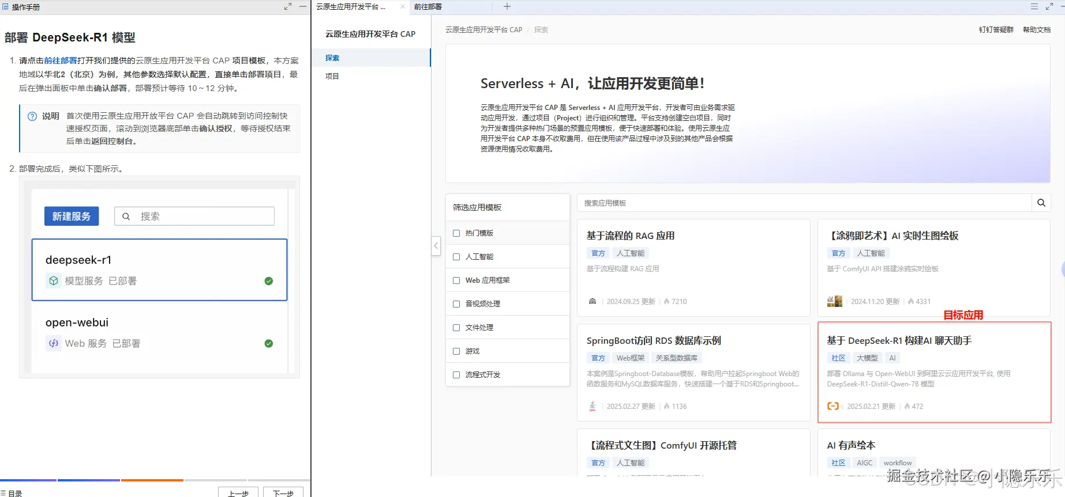The width and height of the screenshot is (1065, 497).
Task: Click the 关系型数据库 tag on SpringBoot card
Action: [x=676, y=358]
